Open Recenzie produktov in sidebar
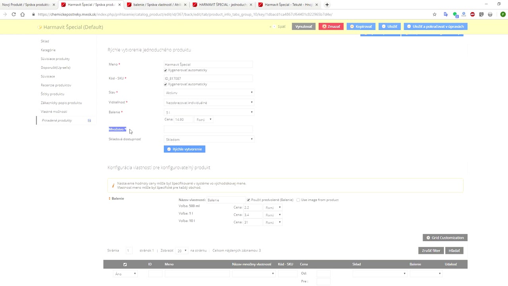 56,85
